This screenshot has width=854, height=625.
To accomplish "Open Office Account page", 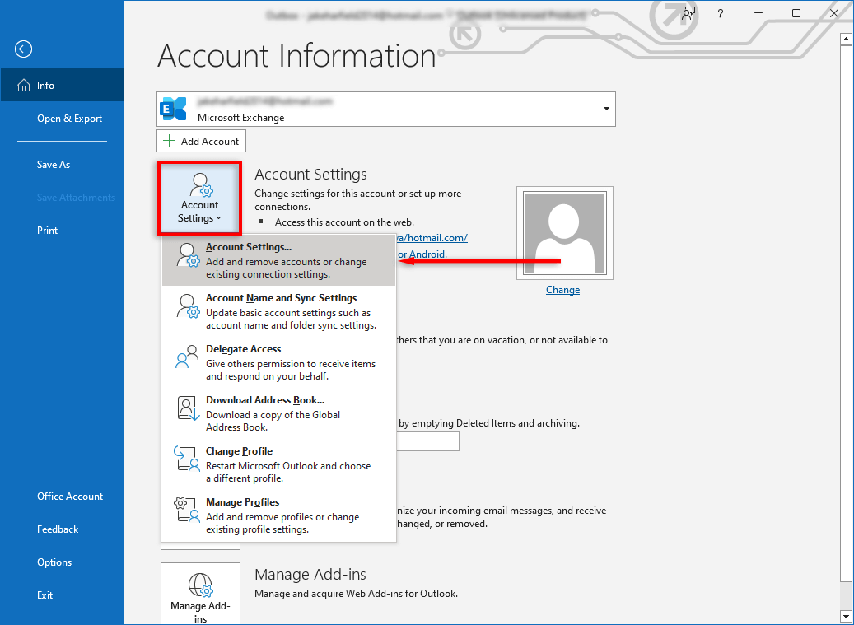I will pos(70,497).
